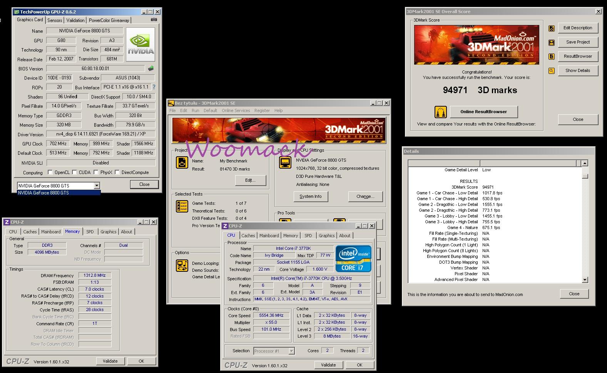Click the Details scrollbar thumb
607x373 pixels.
click(585, 176)
